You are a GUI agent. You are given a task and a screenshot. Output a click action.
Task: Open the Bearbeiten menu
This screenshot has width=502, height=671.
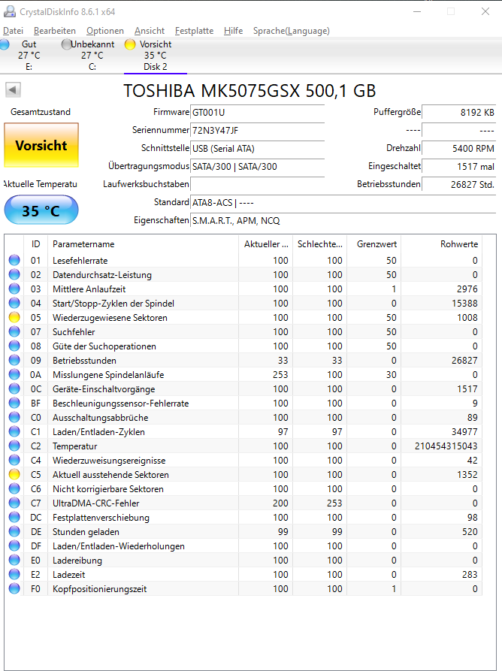point(55,31)
